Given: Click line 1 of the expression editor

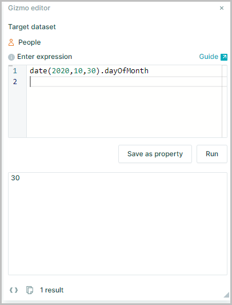Looking at the screenshot, I should coord(125,71).
